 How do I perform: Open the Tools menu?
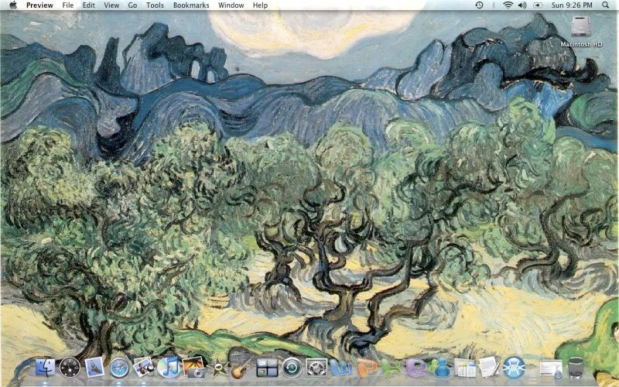pos(155,5)
